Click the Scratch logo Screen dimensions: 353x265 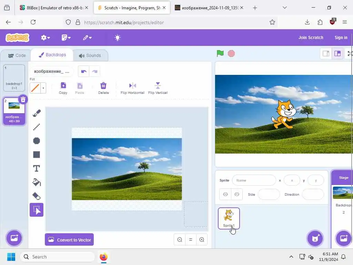tap(18, 38)
